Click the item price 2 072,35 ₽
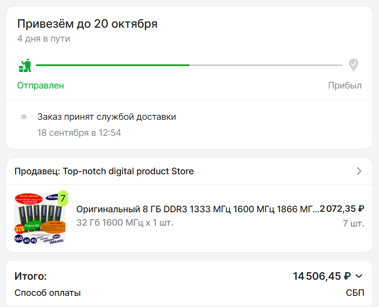This screenshot has width=379, height=307. [342, 209]
